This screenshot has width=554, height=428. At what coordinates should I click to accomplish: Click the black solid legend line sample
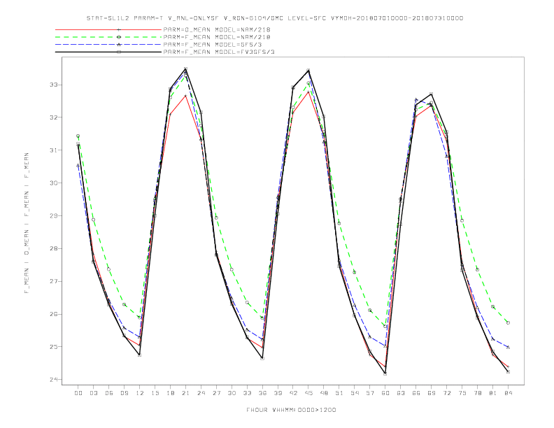108,52
